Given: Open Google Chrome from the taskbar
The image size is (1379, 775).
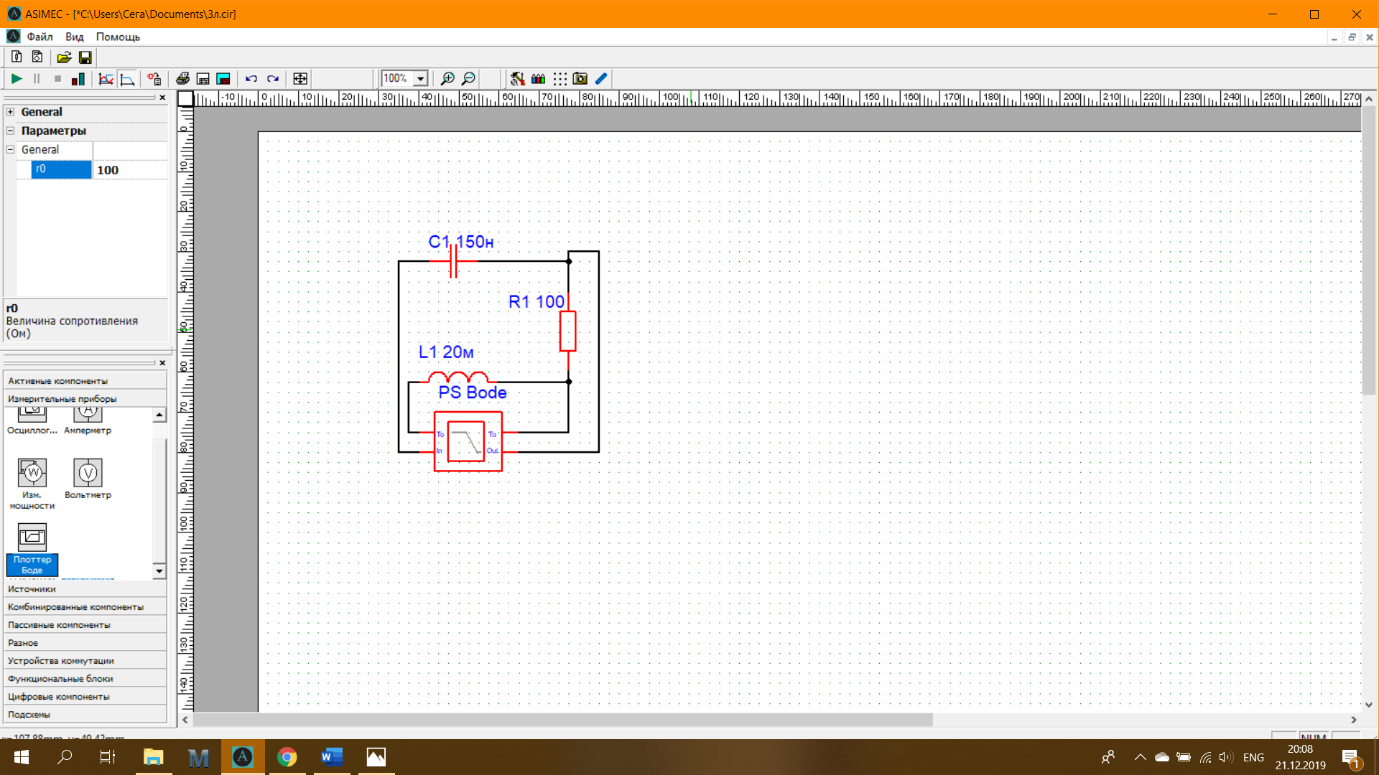Looking at the screenshot, I should pyautogui.click(x=287, y=757).
